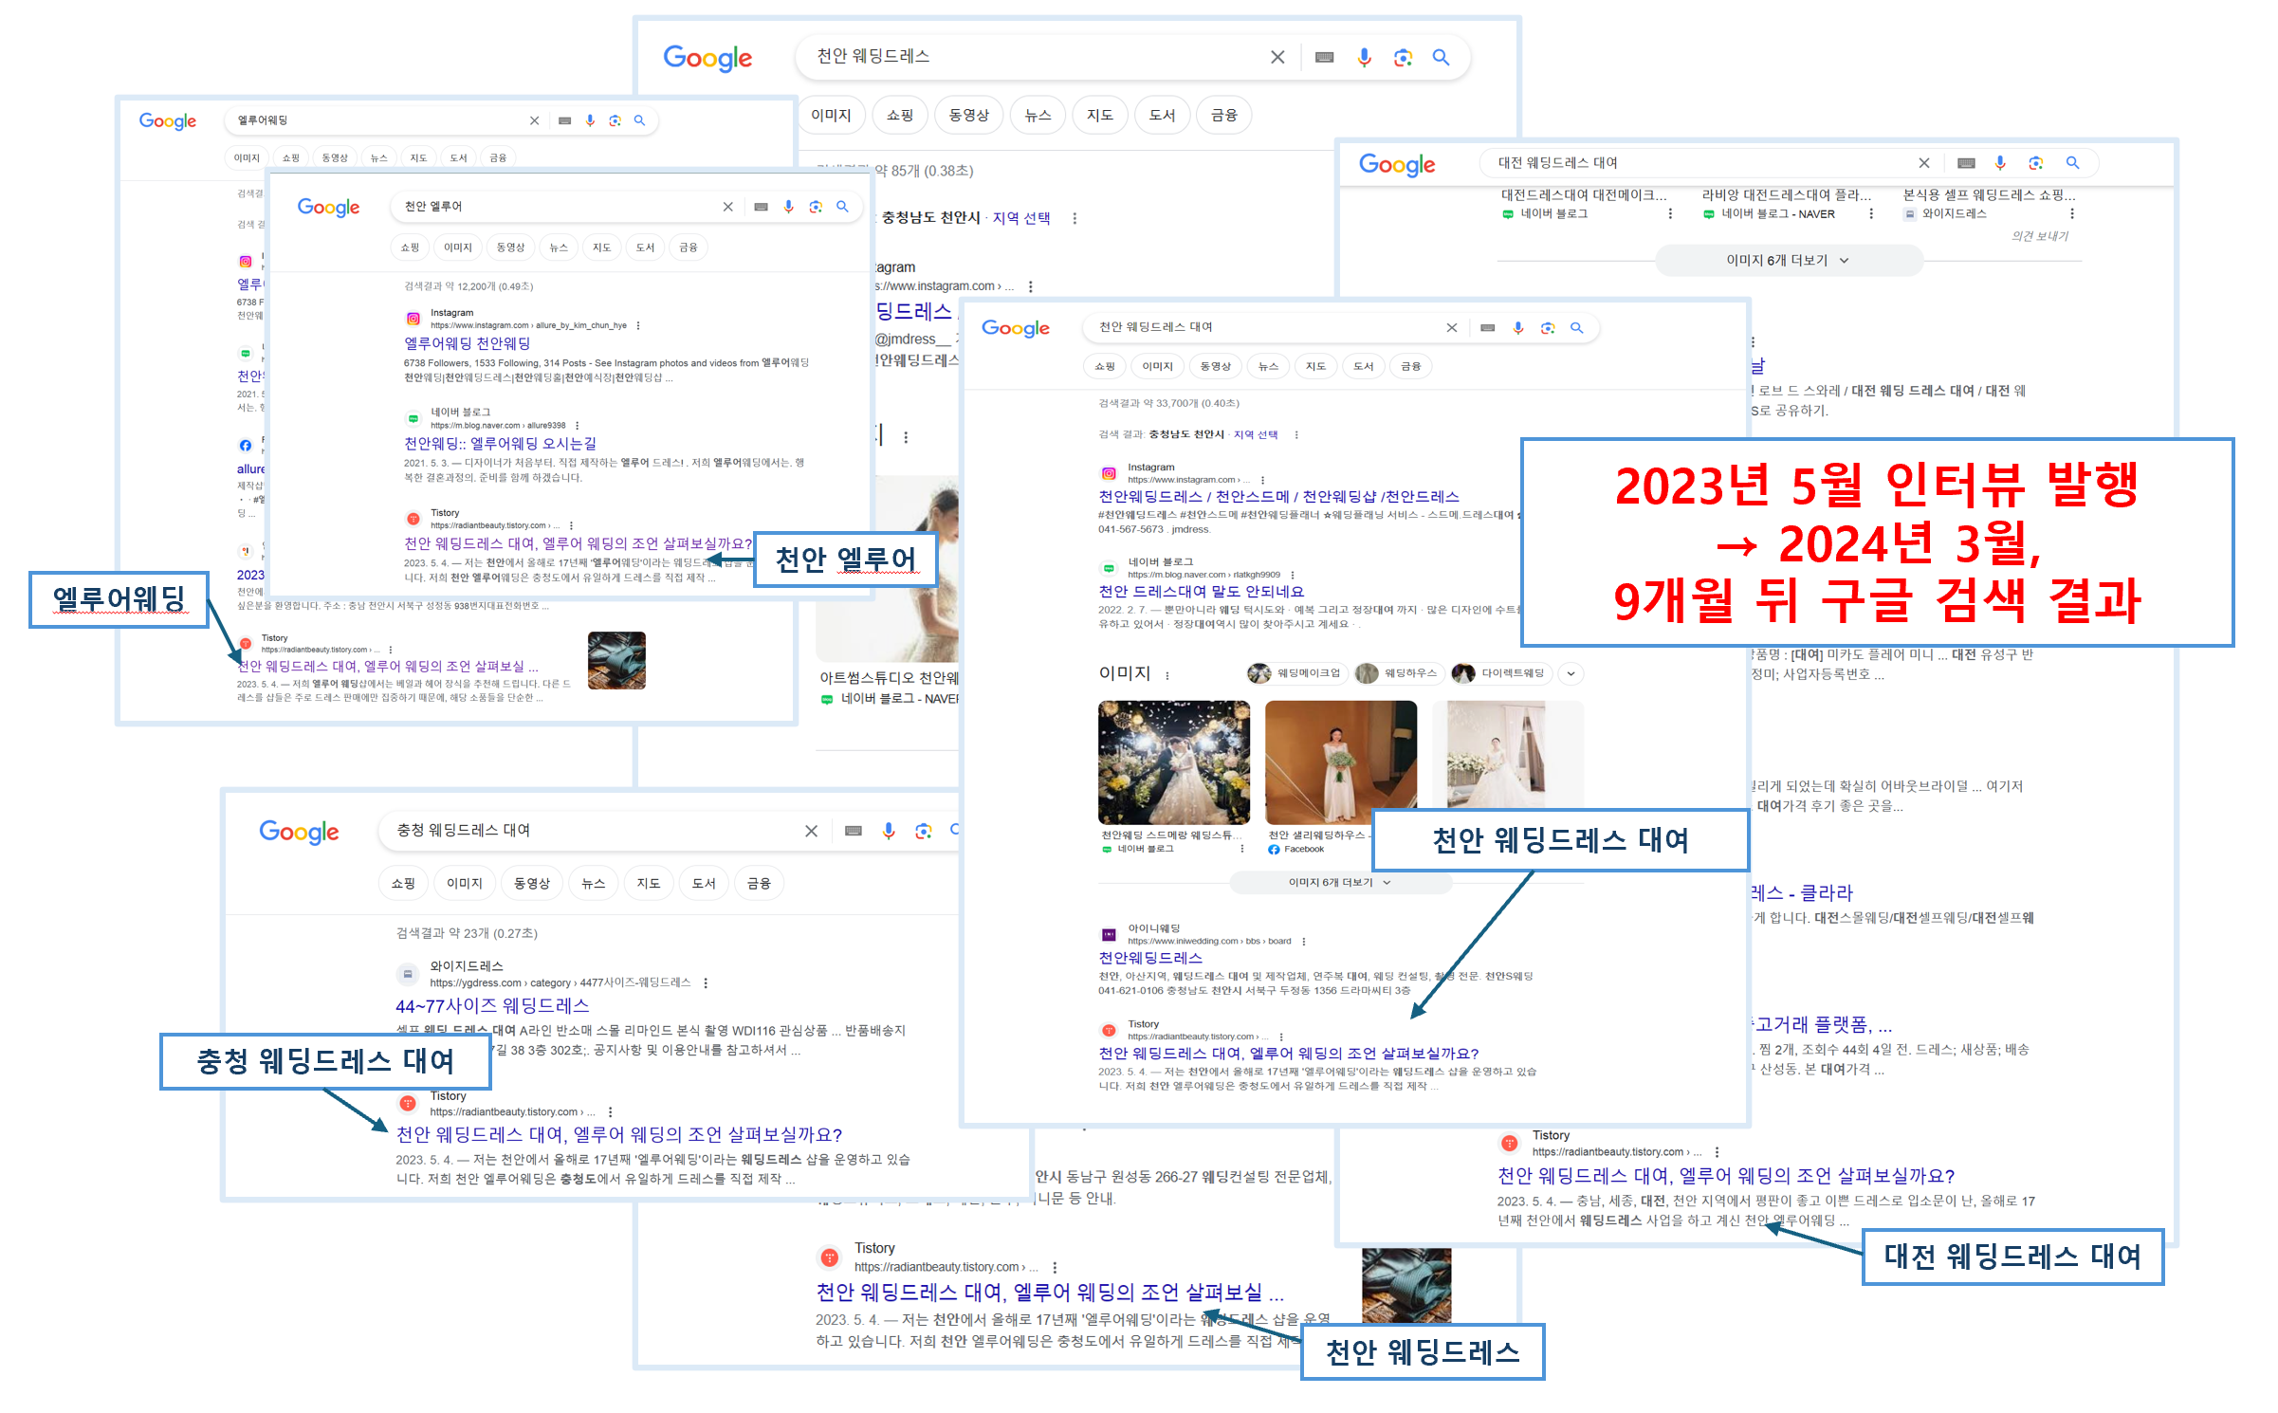Click the keyboard input icon next to search field
2278x1413 pixels.
coord(1323,57)
